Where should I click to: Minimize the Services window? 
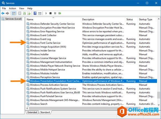pos(138,3)
